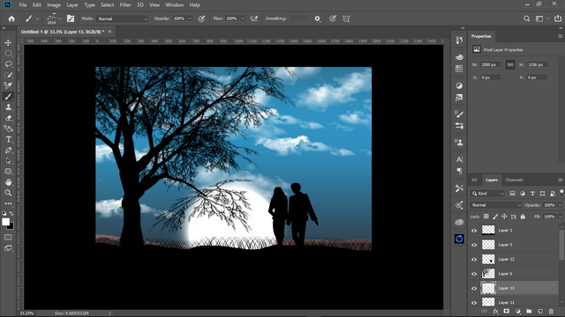565x317 pixels.
Task: Choose the Clone Stamp tool
Action: pos(8,107)
